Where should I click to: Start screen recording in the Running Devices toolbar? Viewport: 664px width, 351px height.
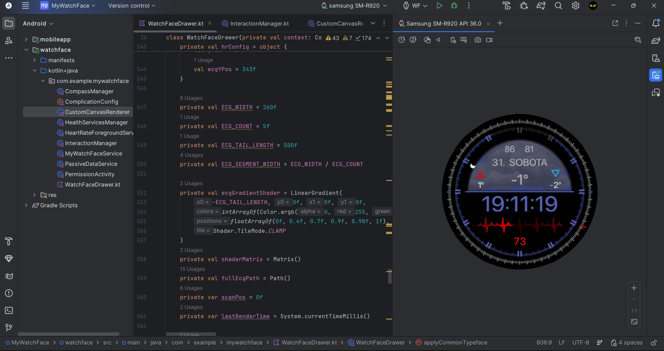click(x=489, y=40)
